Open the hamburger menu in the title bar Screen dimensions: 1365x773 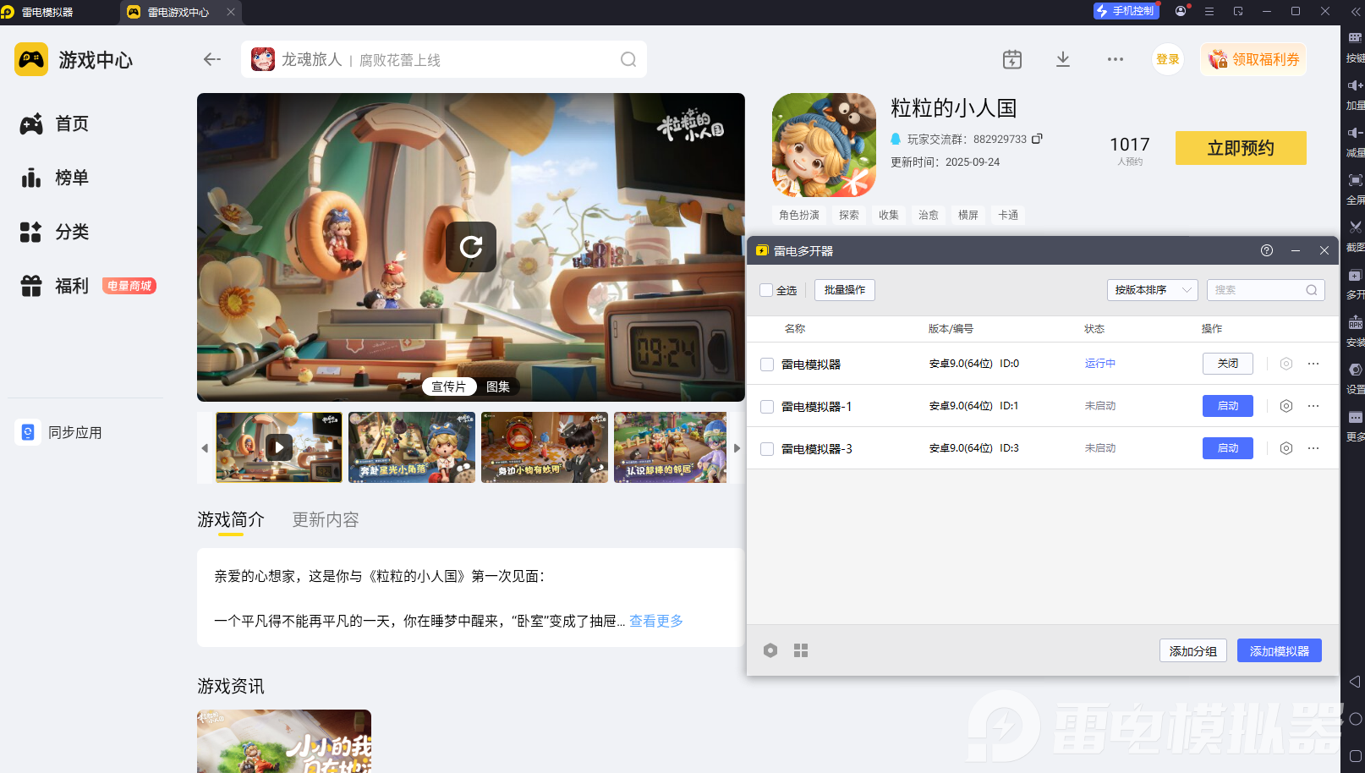pyautogui.click(x=1209, y=11)
